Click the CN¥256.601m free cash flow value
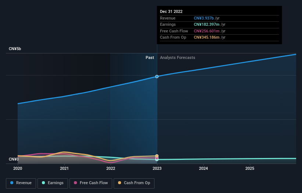302x193 pixels. click(x=207, y=31)
